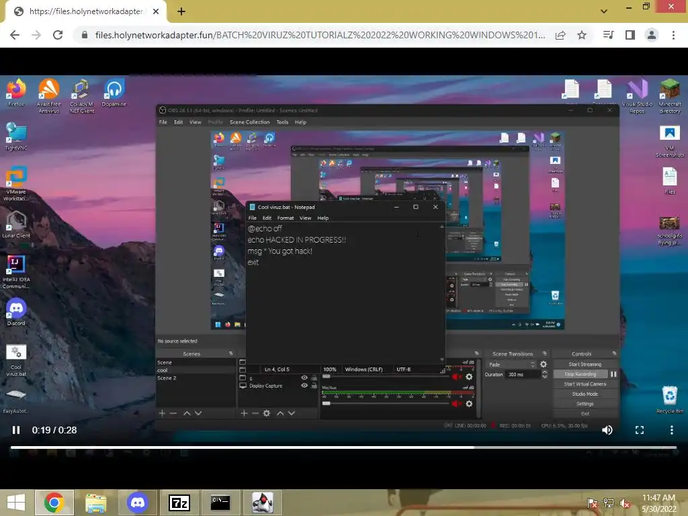Click Studio Mode in OBS Controls
The image size is (688, 516).
pos(585,394)
